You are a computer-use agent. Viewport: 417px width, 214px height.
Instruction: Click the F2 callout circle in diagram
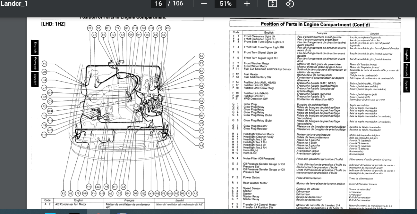click(63, 194)
